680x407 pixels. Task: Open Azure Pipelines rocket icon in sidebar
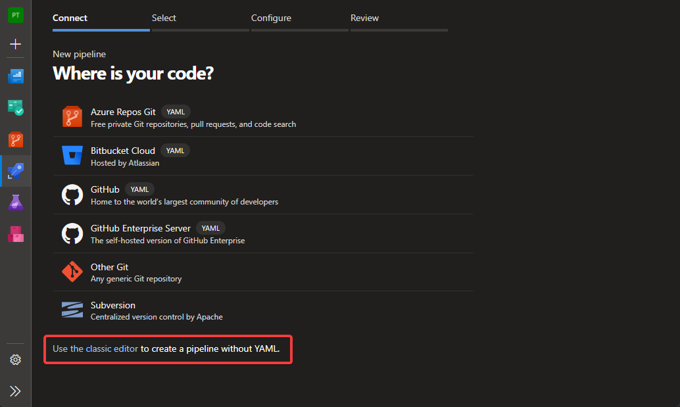click(x=16, y=171)
